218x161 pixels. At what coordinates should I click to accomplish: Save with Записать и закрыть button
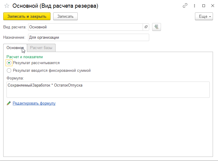(x=27, y=17)
